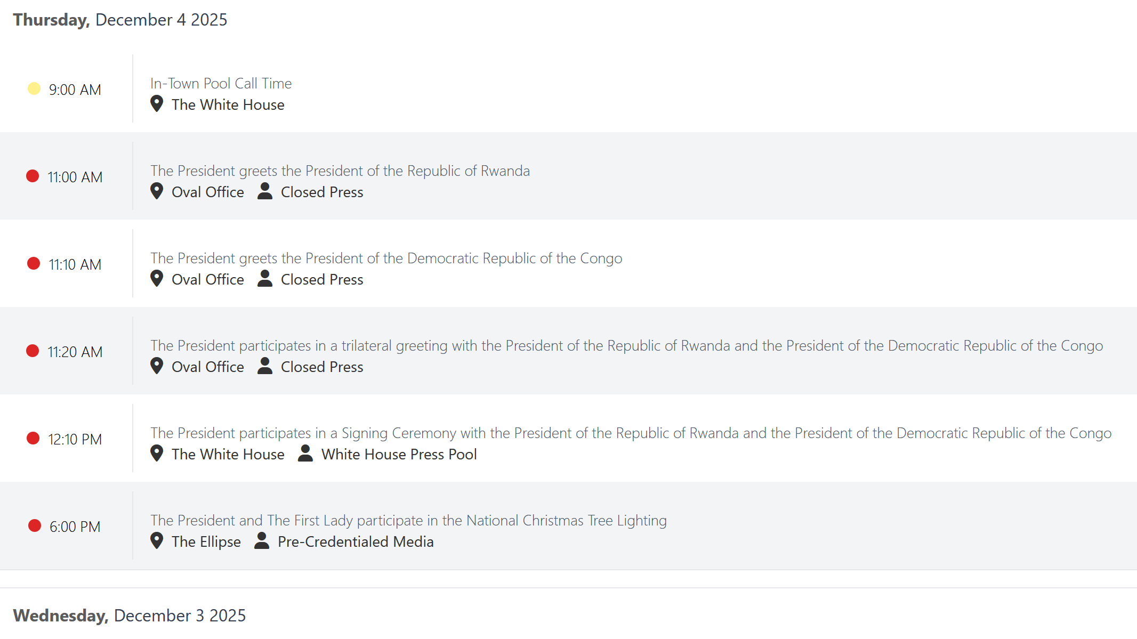Viewport: 1137px width, 639px height.
Task: Click the yellow dot beside 9:00 AM
Action: point(34,88)
